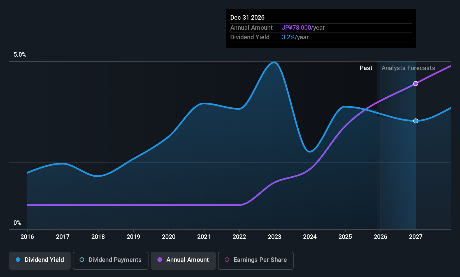Click the 2016 x-axis label

(x=27, y=237)
